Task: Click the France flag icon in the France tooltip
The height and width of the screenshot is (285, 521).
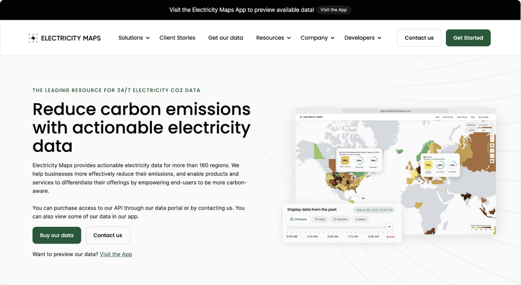Action: pyautogui.click(x=425, y=157)
